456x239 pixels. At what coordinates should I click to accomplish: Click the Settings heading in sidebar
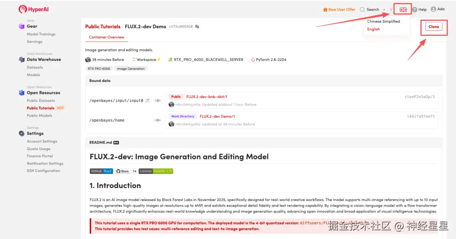[35, 133]
